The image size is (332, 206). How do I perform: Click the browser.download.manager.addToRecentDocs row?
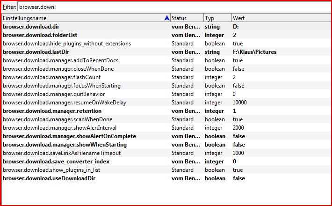point(61,60)
